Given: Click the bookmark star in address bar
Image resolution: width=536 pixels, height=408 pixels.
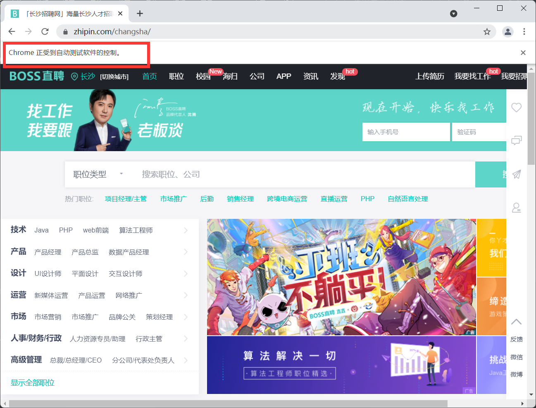Looking at the screenshot, I should pyautogui.click(x=486, y=31).
